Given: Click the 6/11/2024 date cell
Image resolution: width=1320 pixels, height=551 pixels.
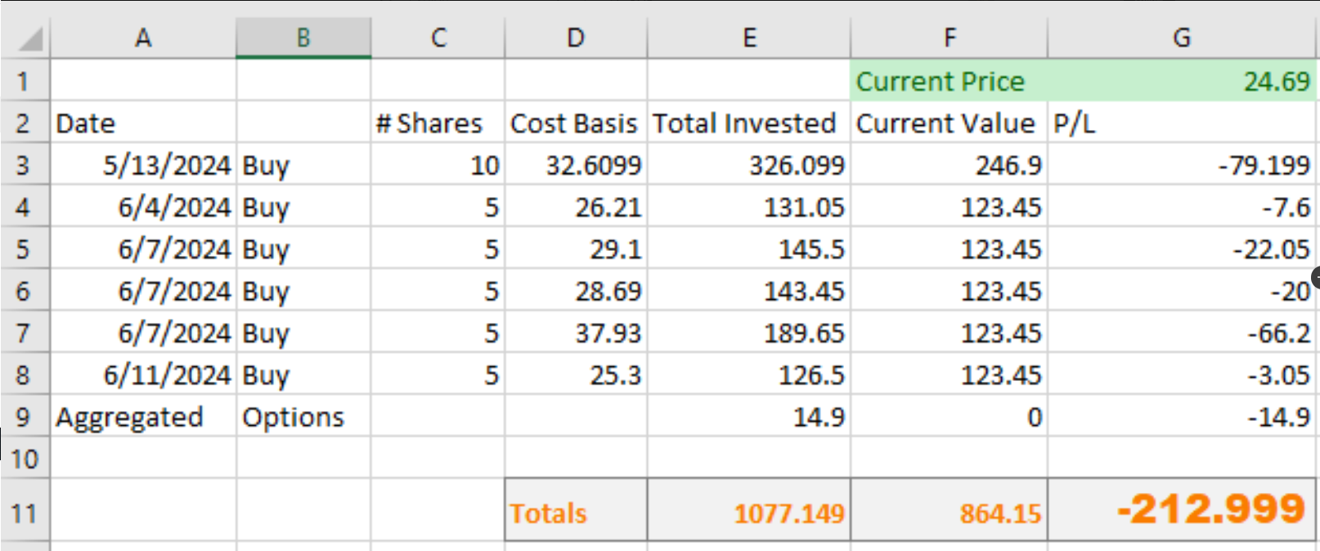Looking at the screenshot, I should tap(143, 374).
